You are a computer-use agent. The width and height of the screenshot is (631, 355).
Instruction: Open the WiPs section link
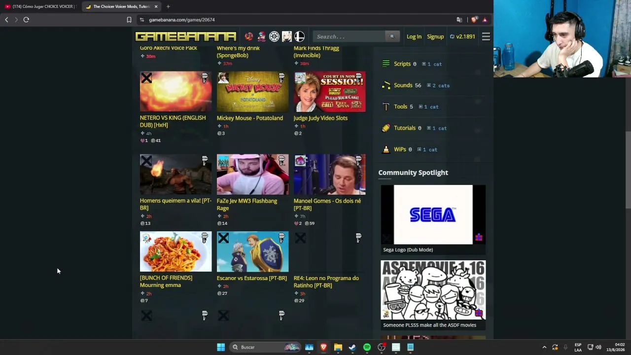tap(400, 149)
